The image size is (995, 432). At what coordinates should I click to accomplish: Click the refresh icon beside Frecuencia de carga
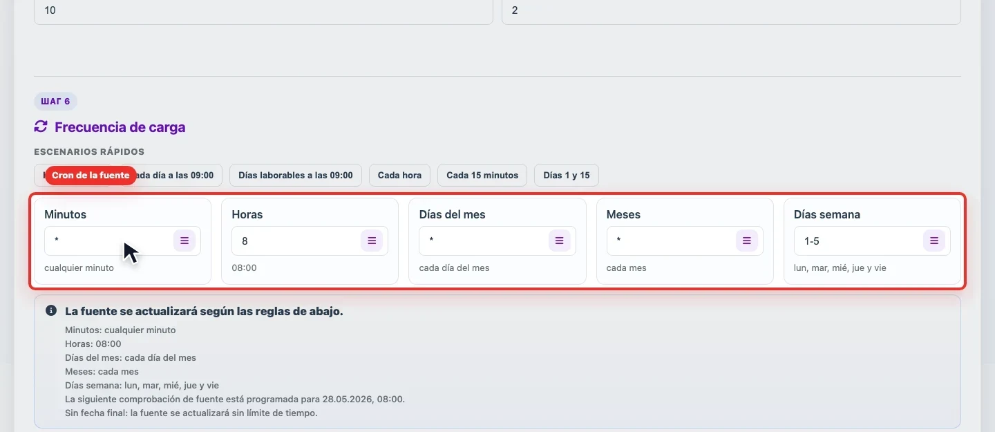(x=41, y=126)
